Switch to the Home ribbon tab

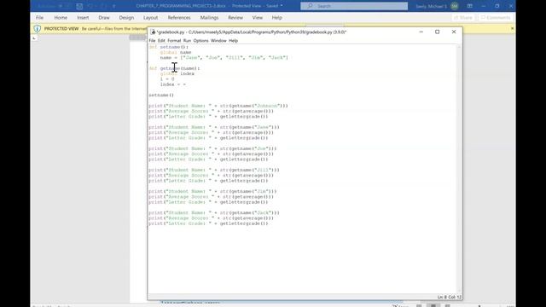tap(61, 17)
